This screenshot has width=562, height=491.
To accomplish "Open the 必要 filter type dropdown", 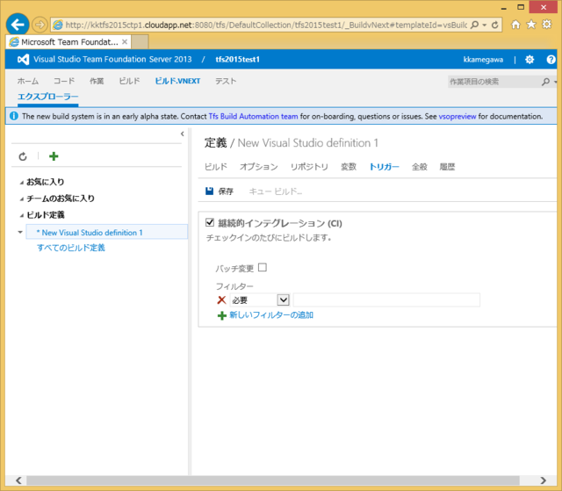I will [x=283, y=300].
